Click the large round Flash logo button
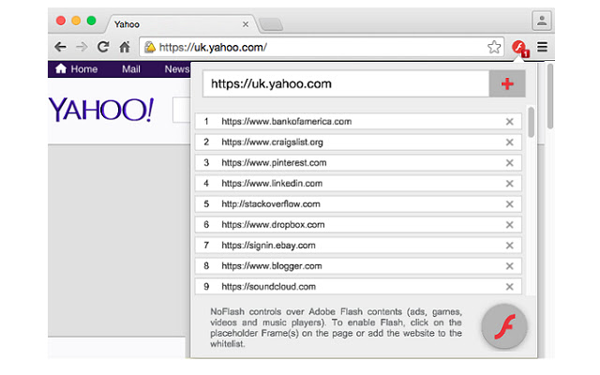600x375 pixels. click(504, 326)
